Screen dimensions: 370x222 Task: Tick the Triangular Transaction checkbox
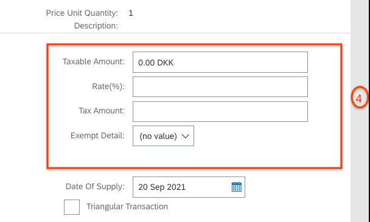point(72,207)
